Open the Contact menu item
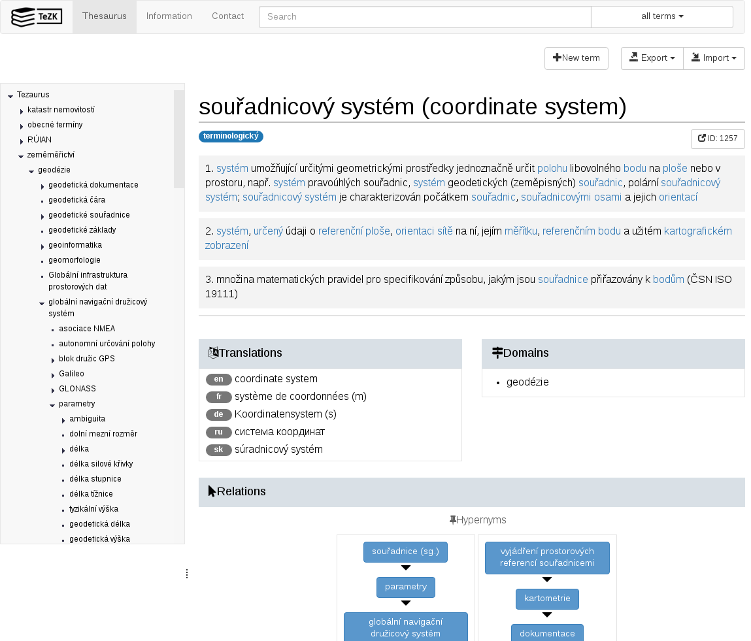751x641 pixels. tap(227, 16)
